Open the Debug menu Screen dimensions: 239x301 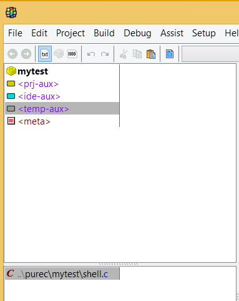pyautogui.click(x=137, y=33)
